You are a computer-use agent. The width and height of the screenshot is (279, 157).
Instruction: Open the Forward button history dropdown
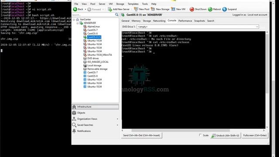coord(103,9)
